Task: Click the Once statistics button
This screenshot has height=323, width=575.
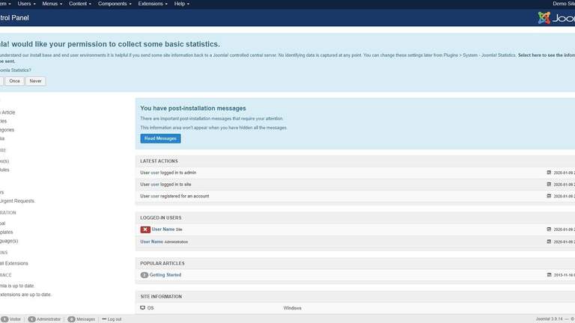Action: point(15,81)
